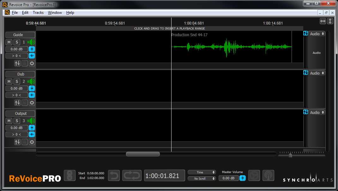Open the No Scroll mode dropdown
This screenshot has height=191, width=338.
coord(202,178)
